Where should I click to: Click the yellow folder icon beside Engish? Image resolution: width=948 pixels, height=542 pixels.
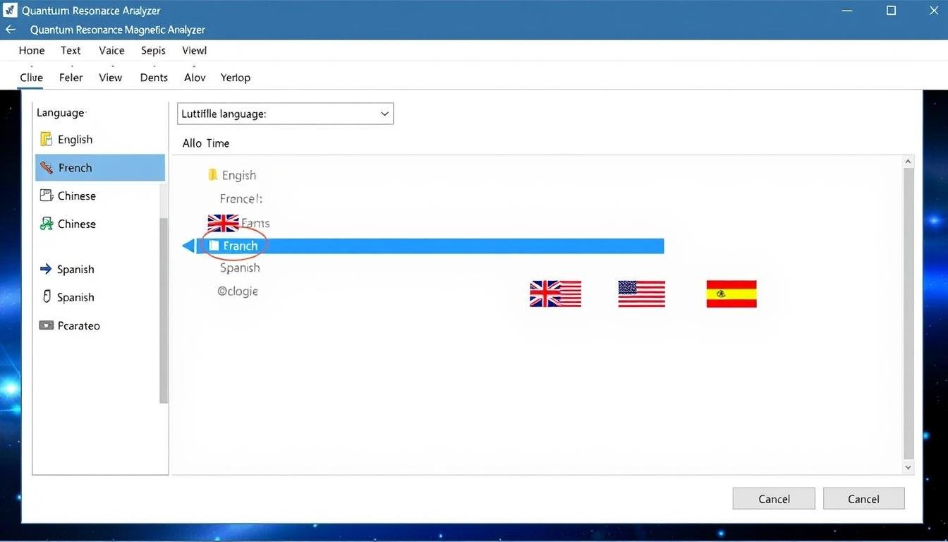[213, 174]
